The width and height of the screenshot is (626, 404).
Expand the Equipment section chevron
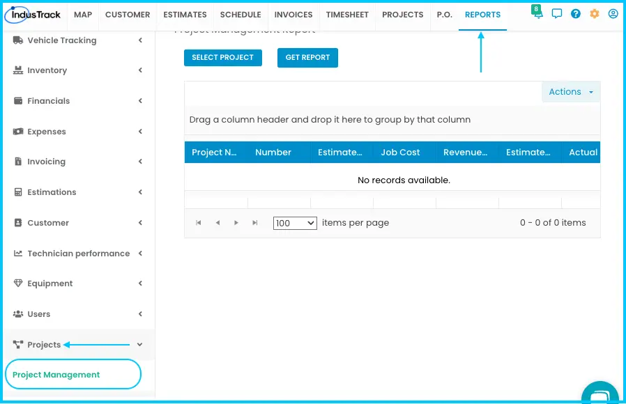pyautogui.click(x=140, y=283)
